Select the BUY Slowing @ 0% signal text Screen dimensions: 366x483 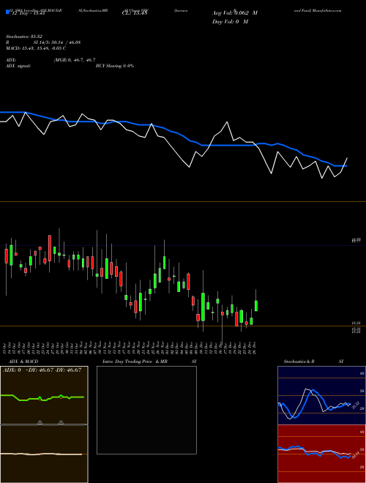point(115,66)
